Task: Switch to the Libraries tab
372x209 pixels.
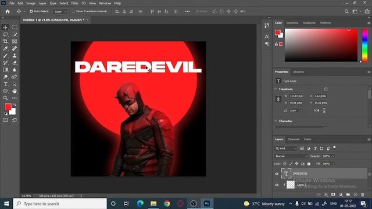Action: [x=298, y=72]
